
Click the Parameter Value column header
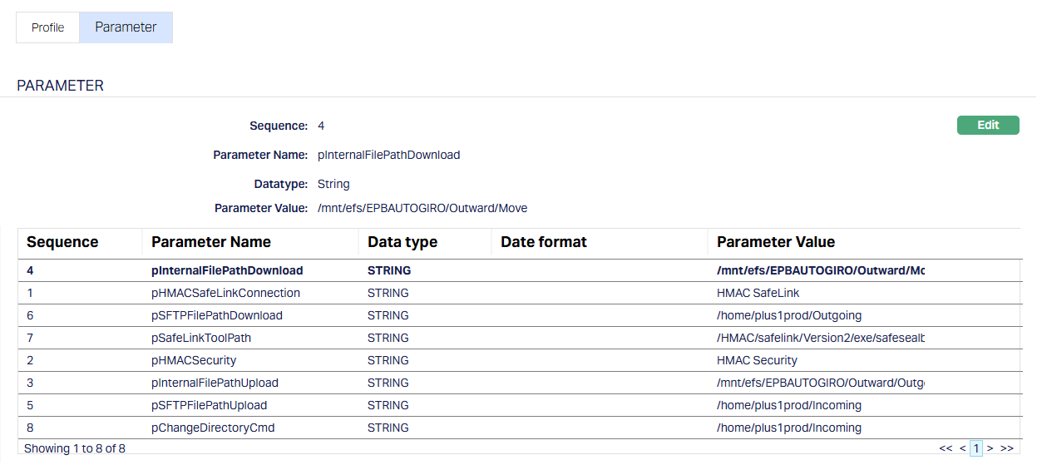click(x=776, y=242)
